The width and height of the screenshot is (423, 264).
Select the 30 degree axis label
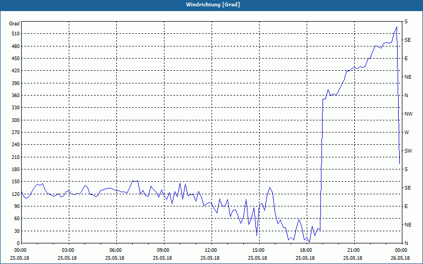pos(17,231)
